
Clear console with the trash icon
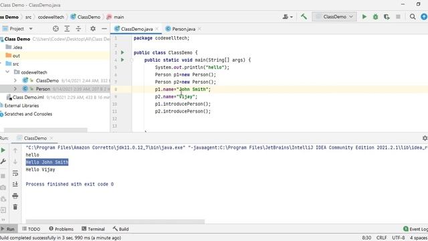(15, 207)
